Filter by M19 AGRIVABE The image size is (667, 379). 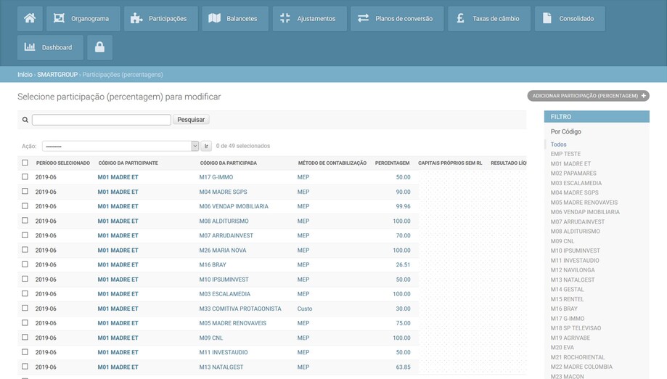(x=570, y=338)
